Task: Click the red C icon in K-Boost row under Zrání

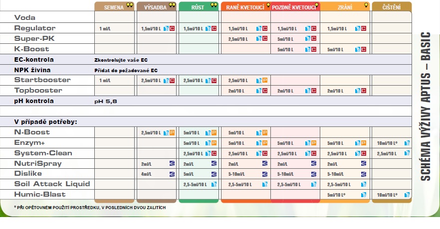Action: pyautogui.click(x=364, y=49)
